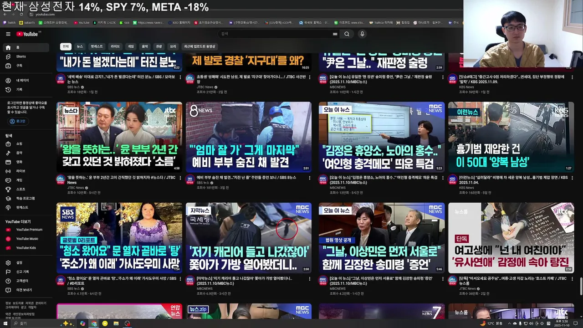Go to Home (홈) in sidebar
The image size is (583, 328).
click(x=25, y=47)
